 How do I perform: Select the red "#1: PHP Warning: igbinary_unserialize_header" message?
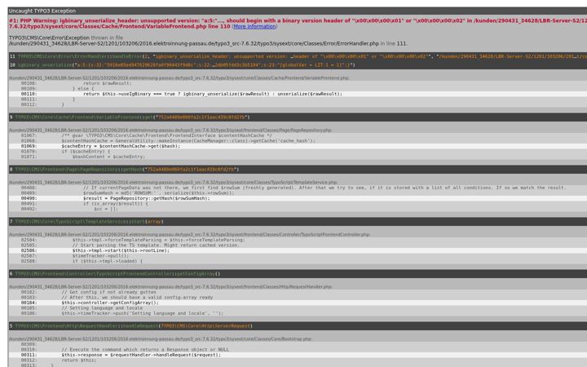point(298,24)
